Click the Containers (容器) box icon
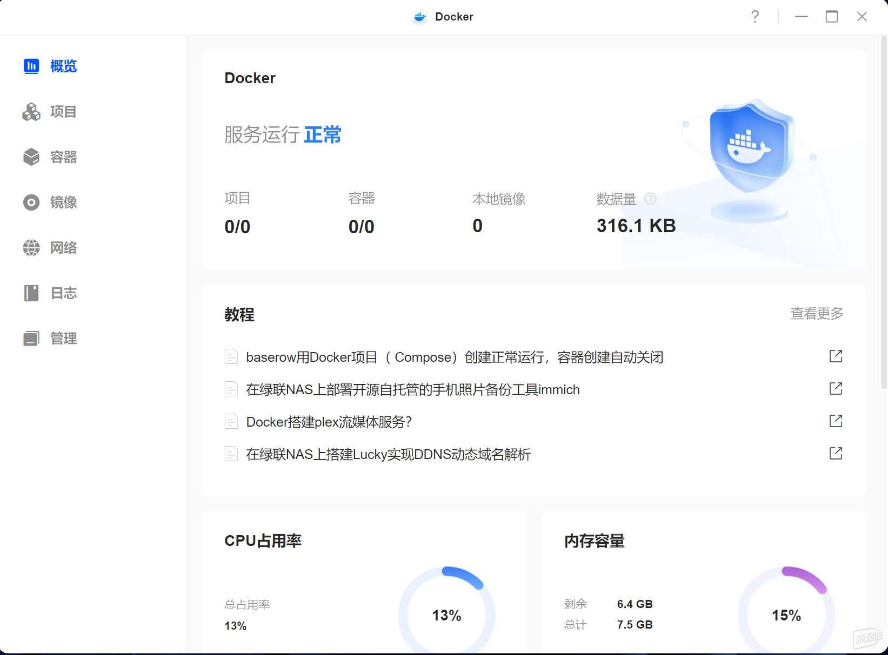Screen dimensions: 888x655 pos(31,157)
